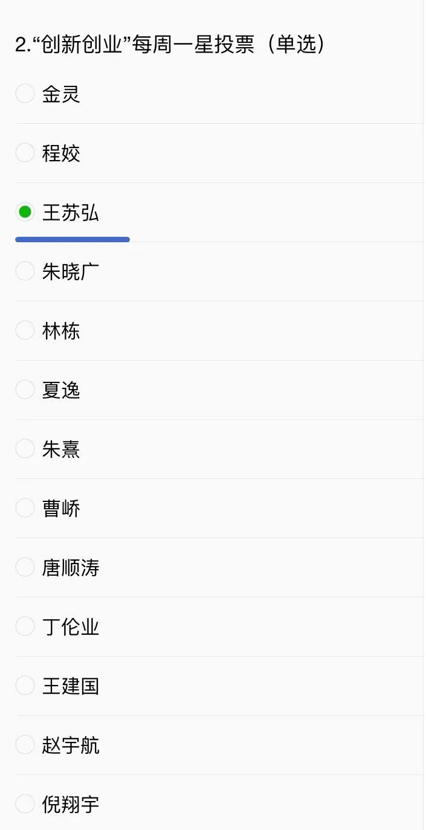The height and width of the screenshot is (830, 426).
Task: Choose the 程姣 radio option
Action: pos(25,153)
